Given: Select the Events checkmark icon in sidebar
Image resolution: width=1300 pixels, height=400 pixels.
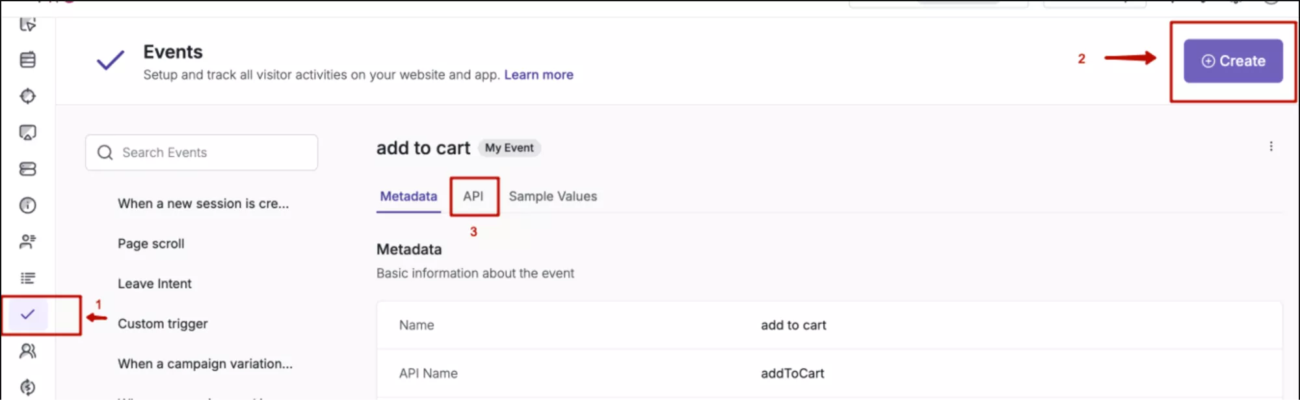Looking at the screenshot, I should pos(28,315).
